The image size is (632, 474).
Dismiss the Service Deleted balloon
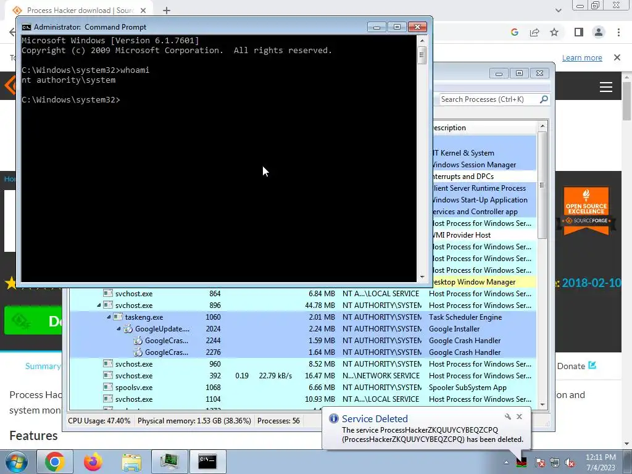coord(519,417)
